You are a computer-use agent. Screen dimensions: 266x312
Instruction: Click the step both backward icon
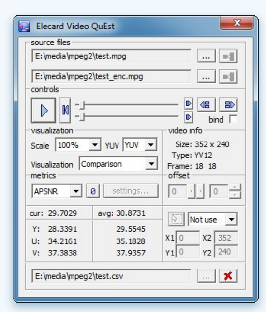pos(206,104)
